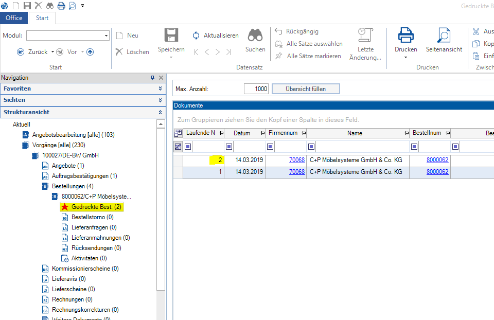Viewport: 494px width, 320px height.
Task: Toggle filter checkbox under Firmennum column
Action: click(x=270, y=147)
